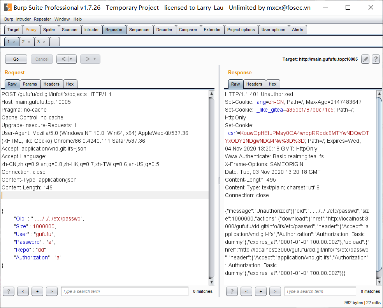The image size is (383, 308).
Task: Open Repeater help question mark icon
Action: pos(376,59)
